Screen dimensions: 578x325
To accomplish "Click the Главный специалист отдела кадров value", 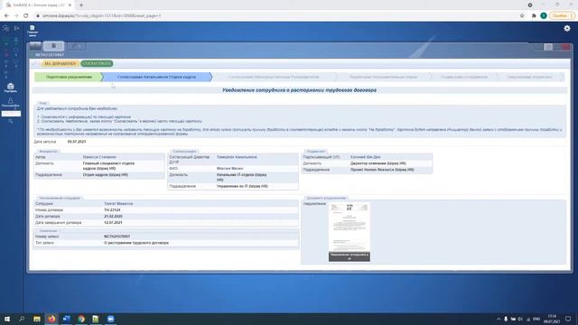I will [x=108, y=165].
